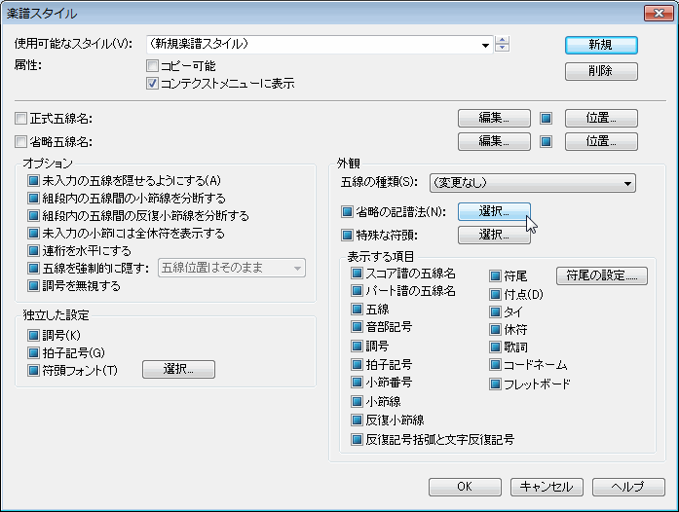679x512 pixels.
Task: Click the down arrow of the style spinner
Action: pyautogui.click(x=502, y=48)
